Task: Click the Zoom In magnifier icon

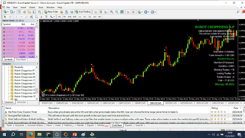Action: (x=112, y=12)
